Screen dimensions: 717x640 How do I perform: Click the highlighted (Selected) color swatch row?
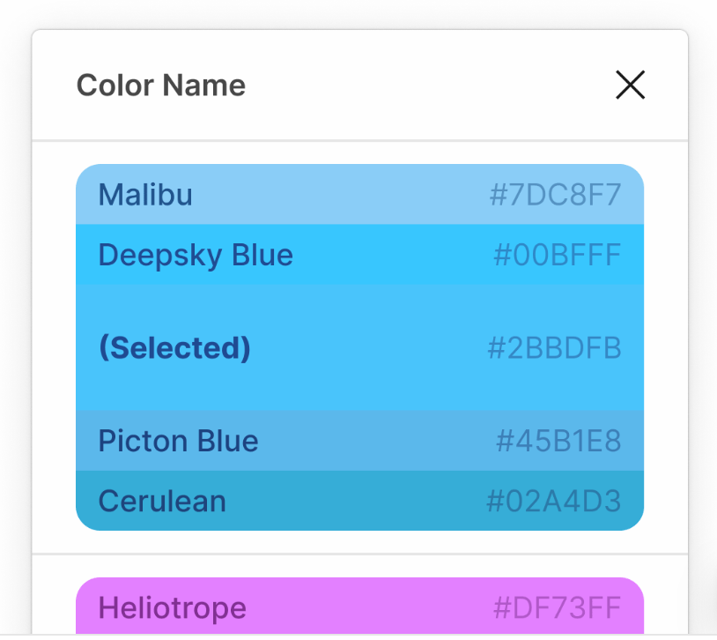(x=359, y=348)
